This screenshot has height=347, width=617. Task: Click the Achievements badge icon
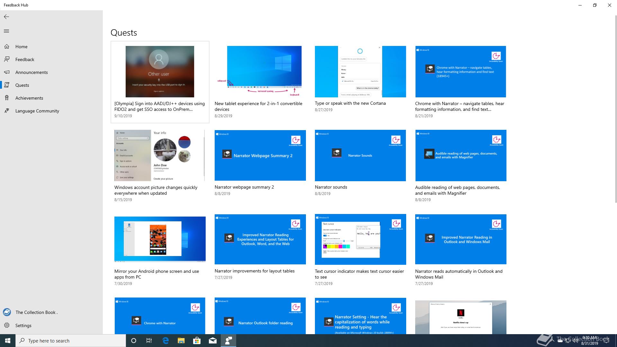pos(7,98)
